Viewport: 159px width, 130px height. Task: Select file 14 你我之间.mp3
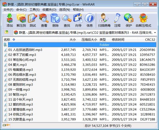[x=80, y=114]
